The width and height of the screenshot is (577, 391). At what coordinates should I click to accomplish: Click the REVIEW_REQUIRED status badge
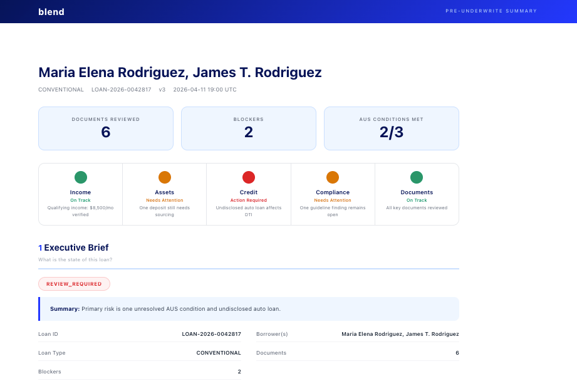74,284
